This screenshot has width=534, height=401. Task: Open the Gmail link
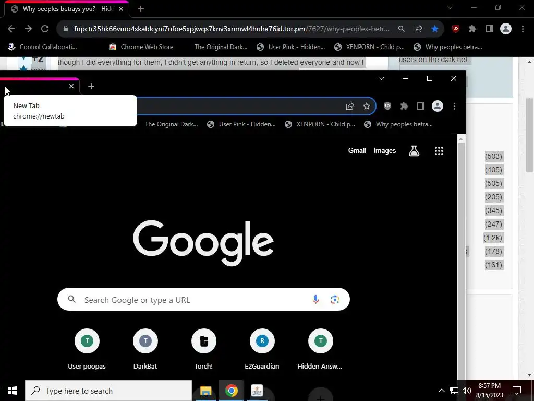[357, 151]
